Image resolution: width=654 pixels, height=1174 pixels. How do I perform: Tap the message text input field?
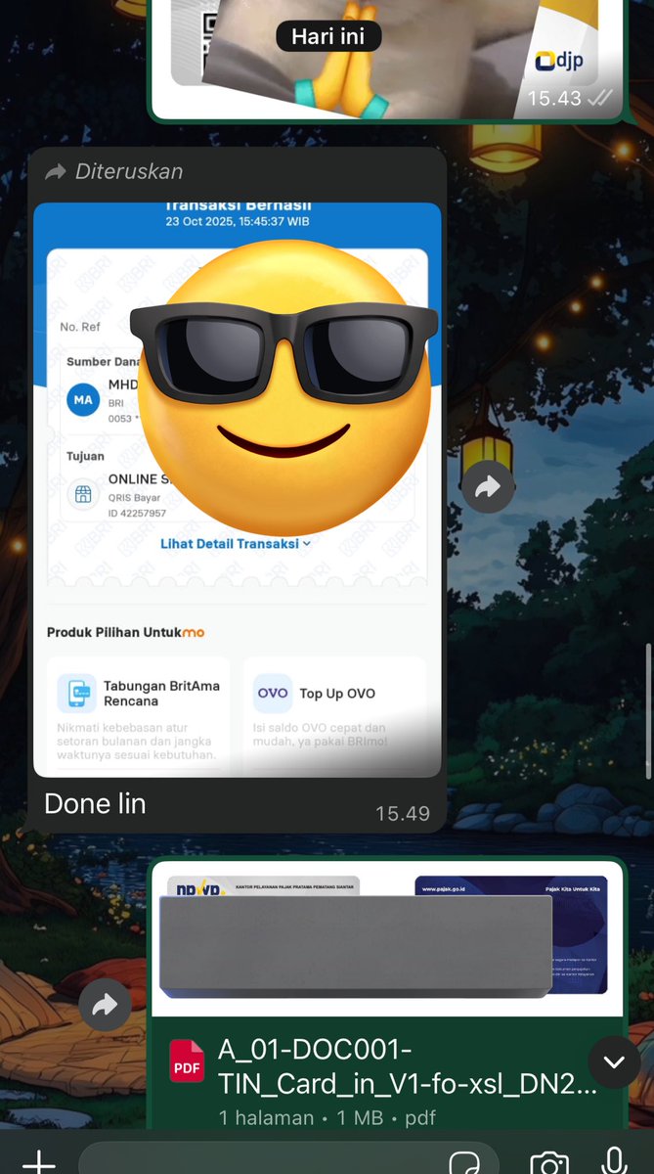tap(289, 1161)
